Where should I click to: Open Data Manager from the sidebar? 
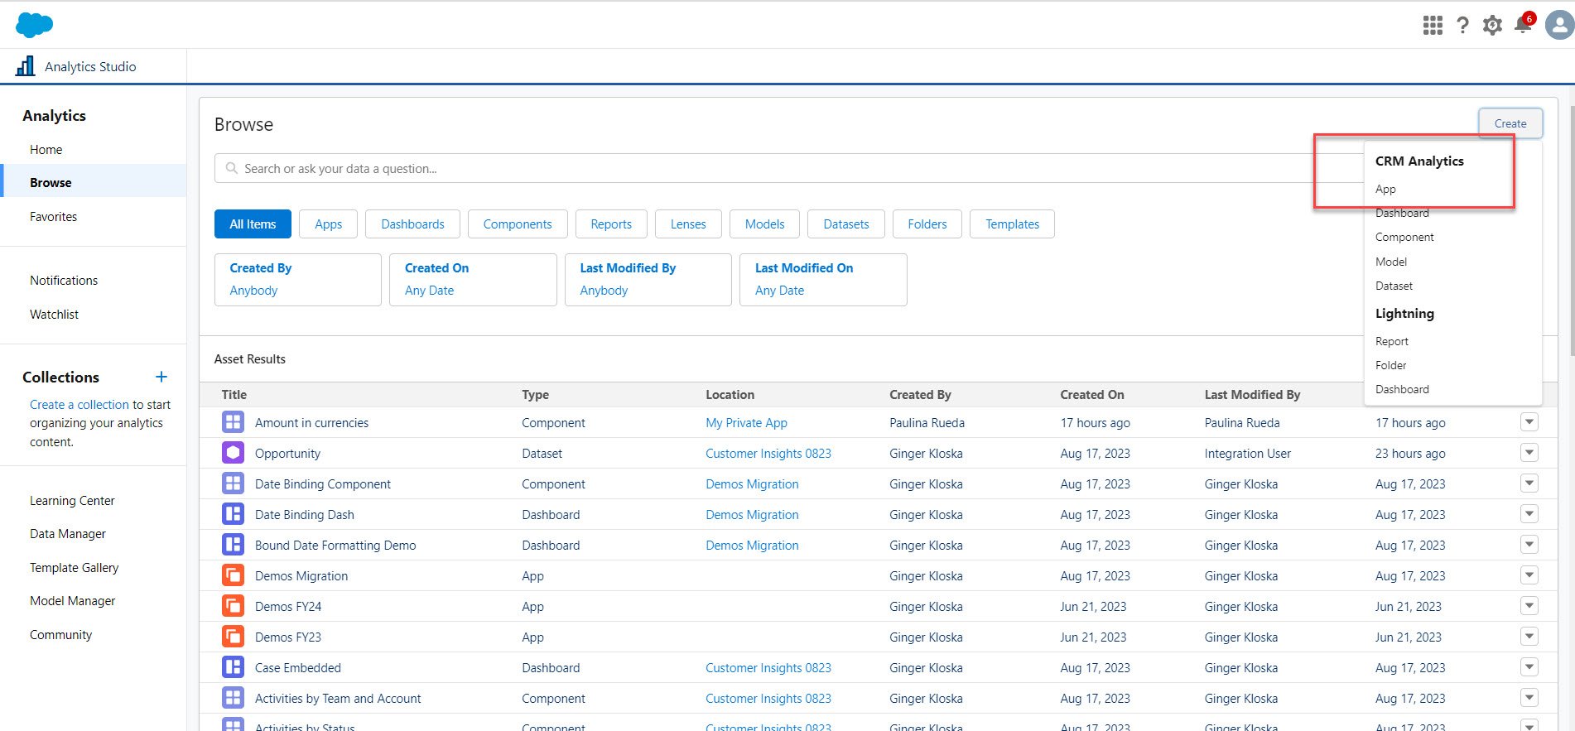coord(68,534)
